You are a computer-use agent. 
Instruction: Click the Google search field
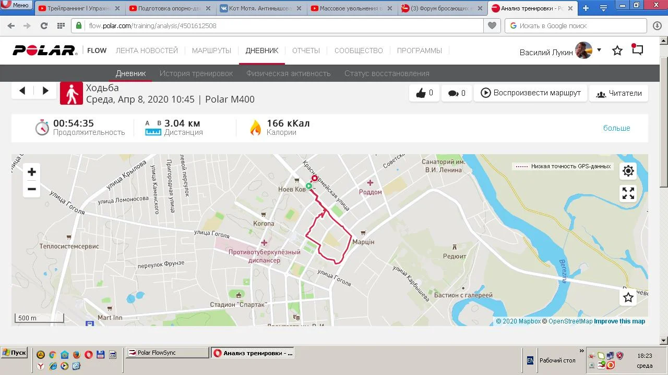pyautogui.click(x=576, y=26)
